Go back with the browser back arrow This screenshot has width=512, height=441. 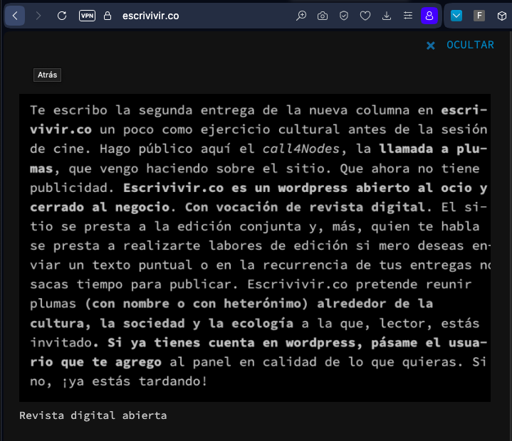[x=15, y=16]
